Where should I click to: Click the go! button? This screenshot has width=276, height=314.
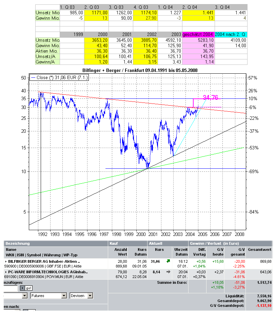[26, 288]
